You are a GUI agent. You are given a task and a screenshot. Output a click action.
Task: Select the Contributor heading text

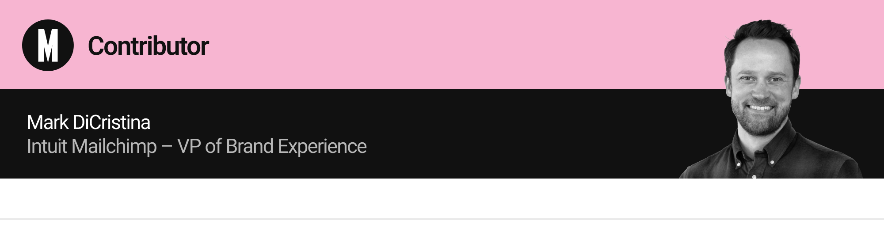pyautogui.click(x=148, y=46)
